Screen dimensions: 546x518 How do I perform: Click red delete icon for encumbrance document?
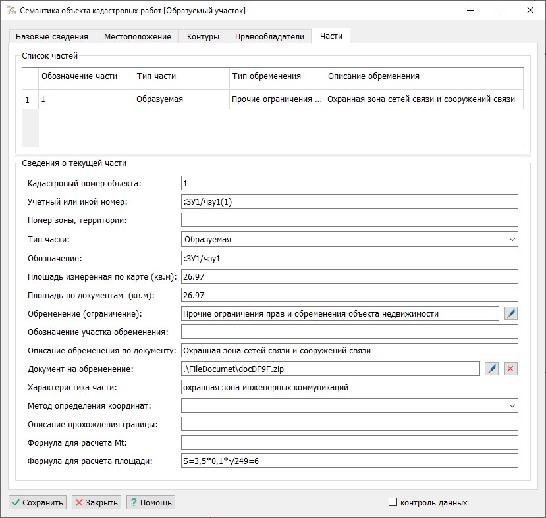510,369
